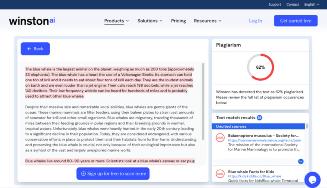Click the 62% plagiarism score ring
This screenshot has width=327, height=188.
click(260, 67)
